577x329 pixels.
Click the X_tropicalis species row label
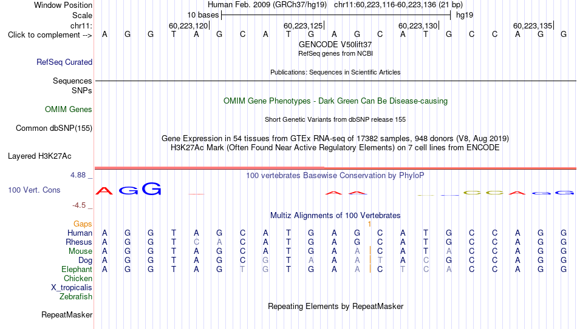click(72, 288)
